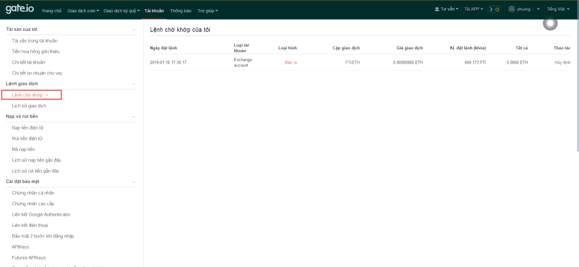Open the Trợ giúp dropdown menu
Screen dimensions: 579x267
coord(207,10)
